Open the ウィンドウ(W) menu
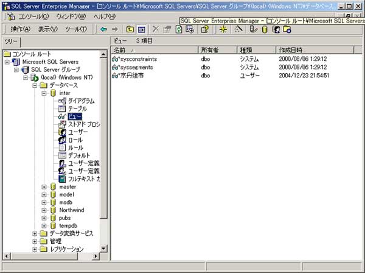The height and width of the screenshot is (273, 365). click(x=71, y=16)
